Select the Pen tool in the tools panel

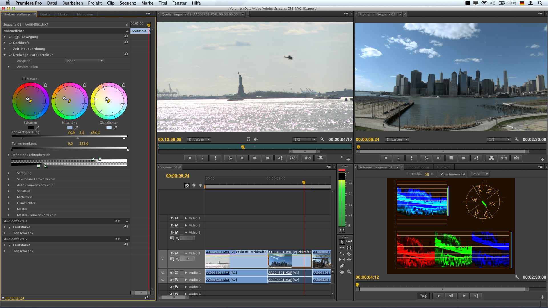tap(342, 266)
